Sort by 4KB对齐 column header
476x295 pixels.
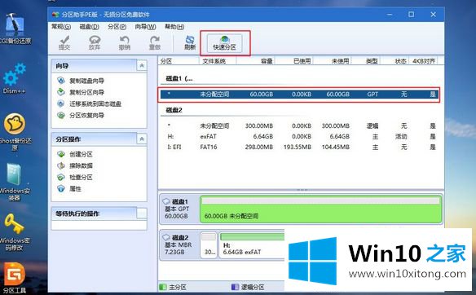tap(424, 61)
